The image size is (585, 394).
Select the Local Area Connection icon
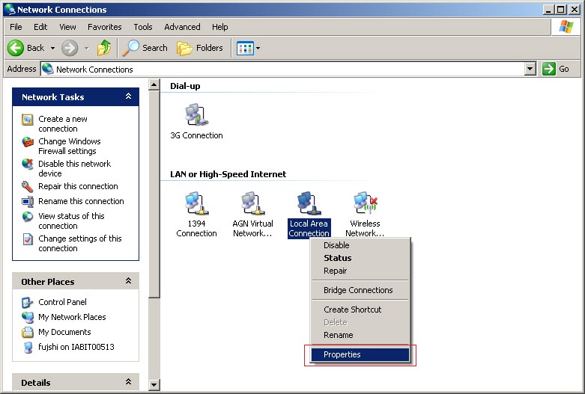[309, 203]
